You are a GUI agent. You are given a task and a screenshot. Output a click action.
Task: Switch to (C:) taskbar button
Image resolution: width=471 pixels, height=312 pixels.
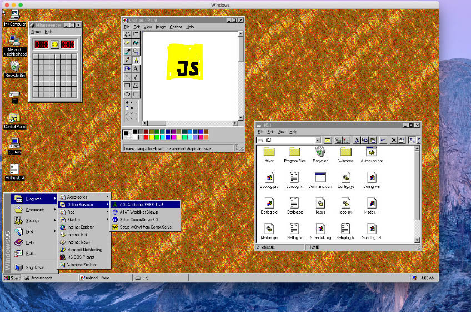point(161,278)
